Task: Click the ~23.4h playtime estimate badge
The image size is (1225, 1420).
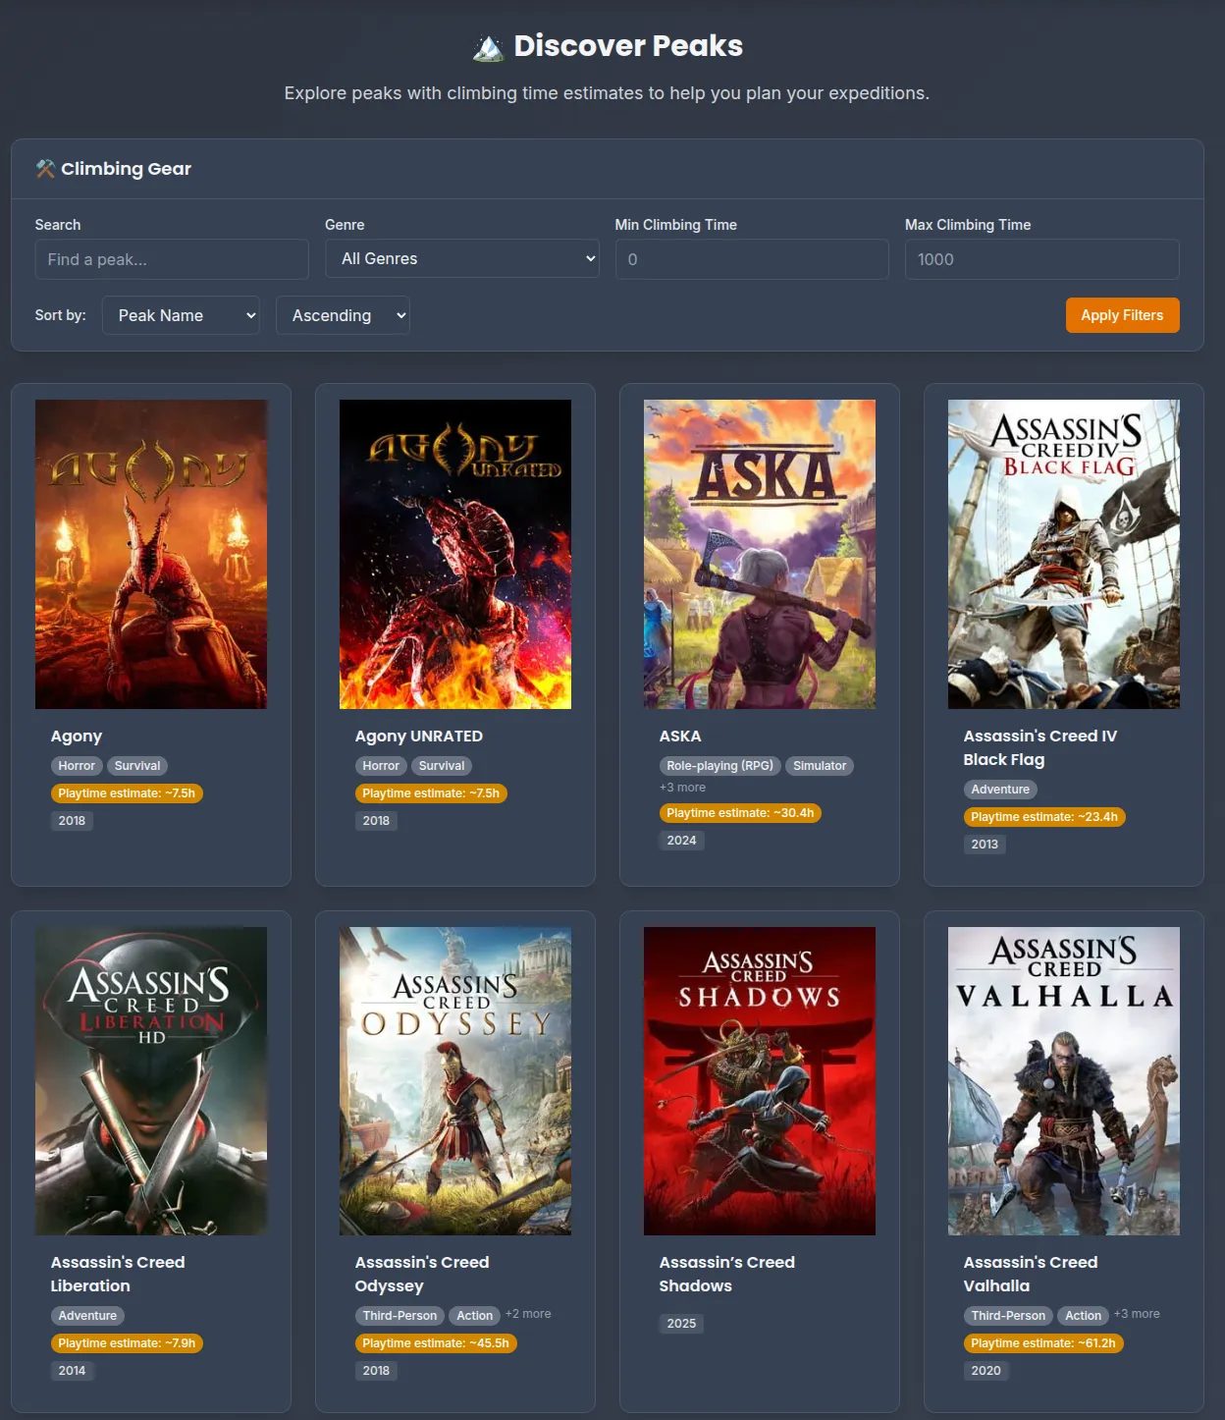Action: click(x=1044, y=817)
